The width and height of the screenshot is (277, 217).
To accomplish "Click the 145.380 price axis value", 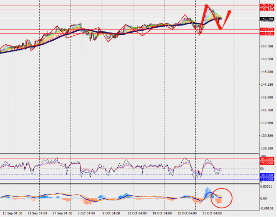I will click(267, 72).
